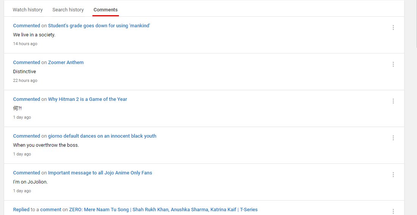417x215 pixels.
Task: Click the '14 hours ago' timestamp
Action: click(x=25, y=44)
